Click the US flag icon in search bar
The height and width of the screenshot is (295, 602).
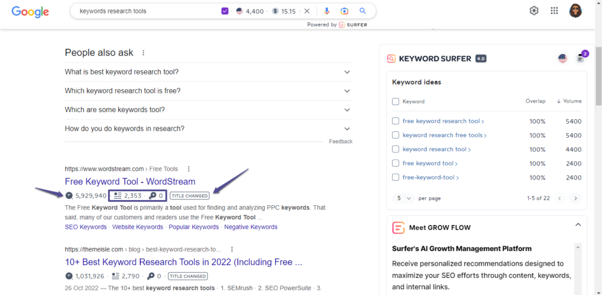240,11
